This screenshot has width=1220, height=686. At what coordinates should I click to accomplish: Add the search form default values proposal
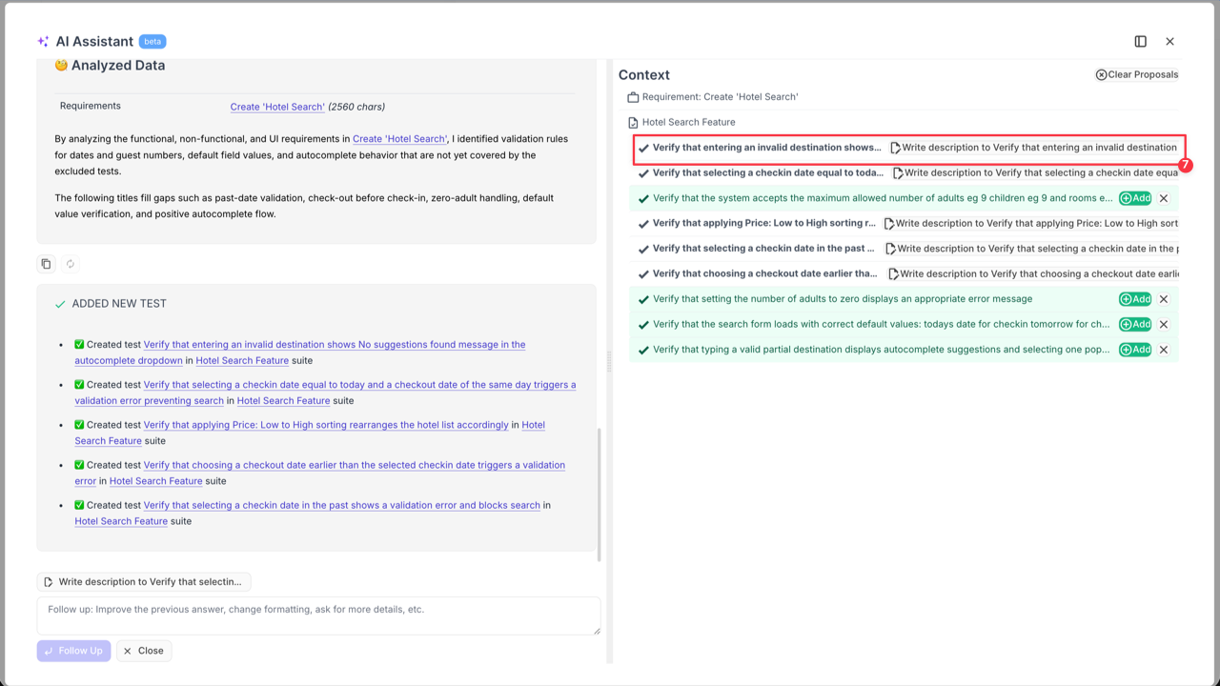(1134, 324)
